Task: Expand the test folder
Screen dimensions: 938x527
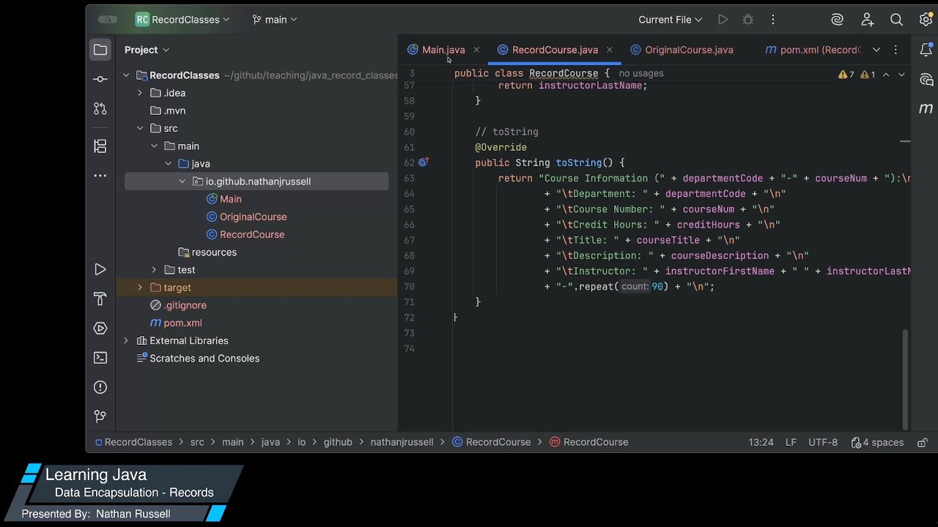Action: [x=154, y=270]
